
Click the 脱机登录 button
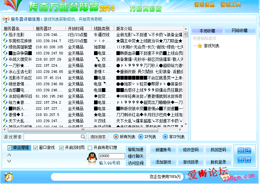tap(219, 162)
